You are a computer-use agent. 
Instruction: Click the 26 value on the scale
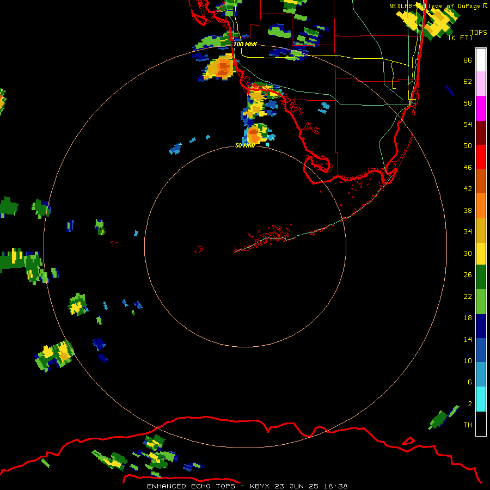click(468, 275)
